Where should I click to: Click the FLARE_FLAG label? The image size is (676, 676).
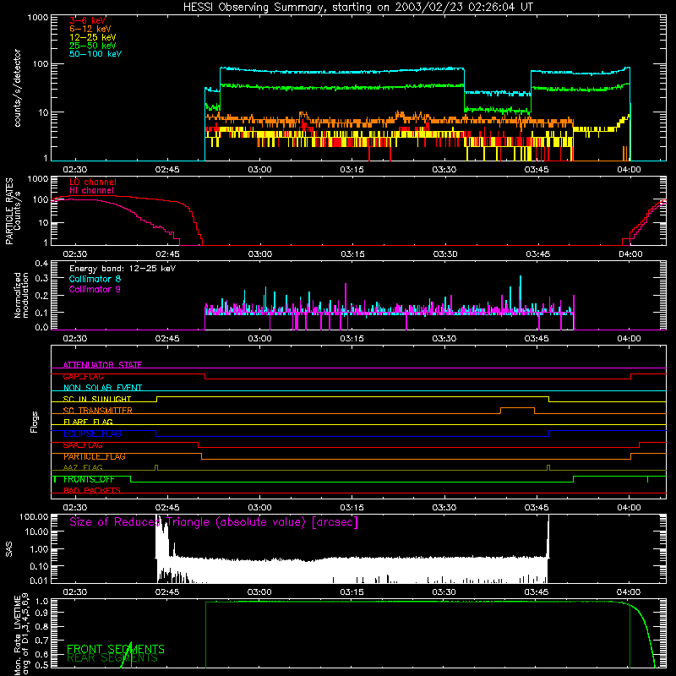[x=88, y=422]
